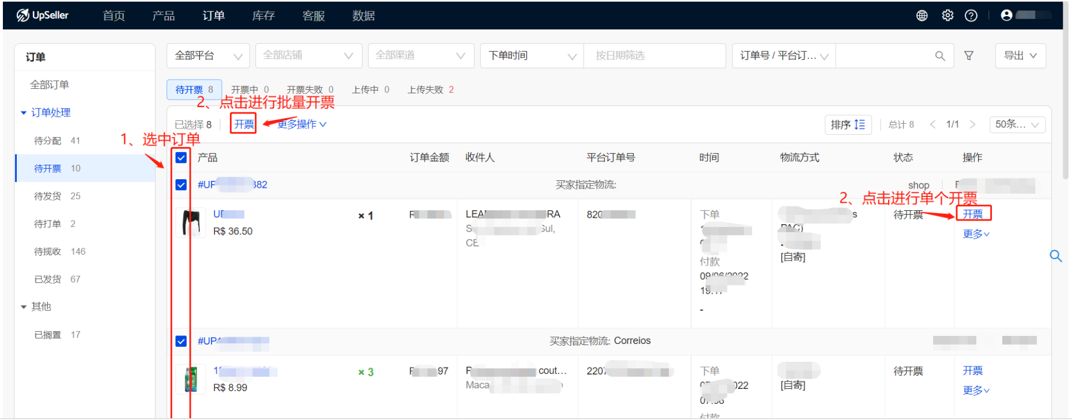
Task: Open help question mark icon
Action: (x=971, y=16)
